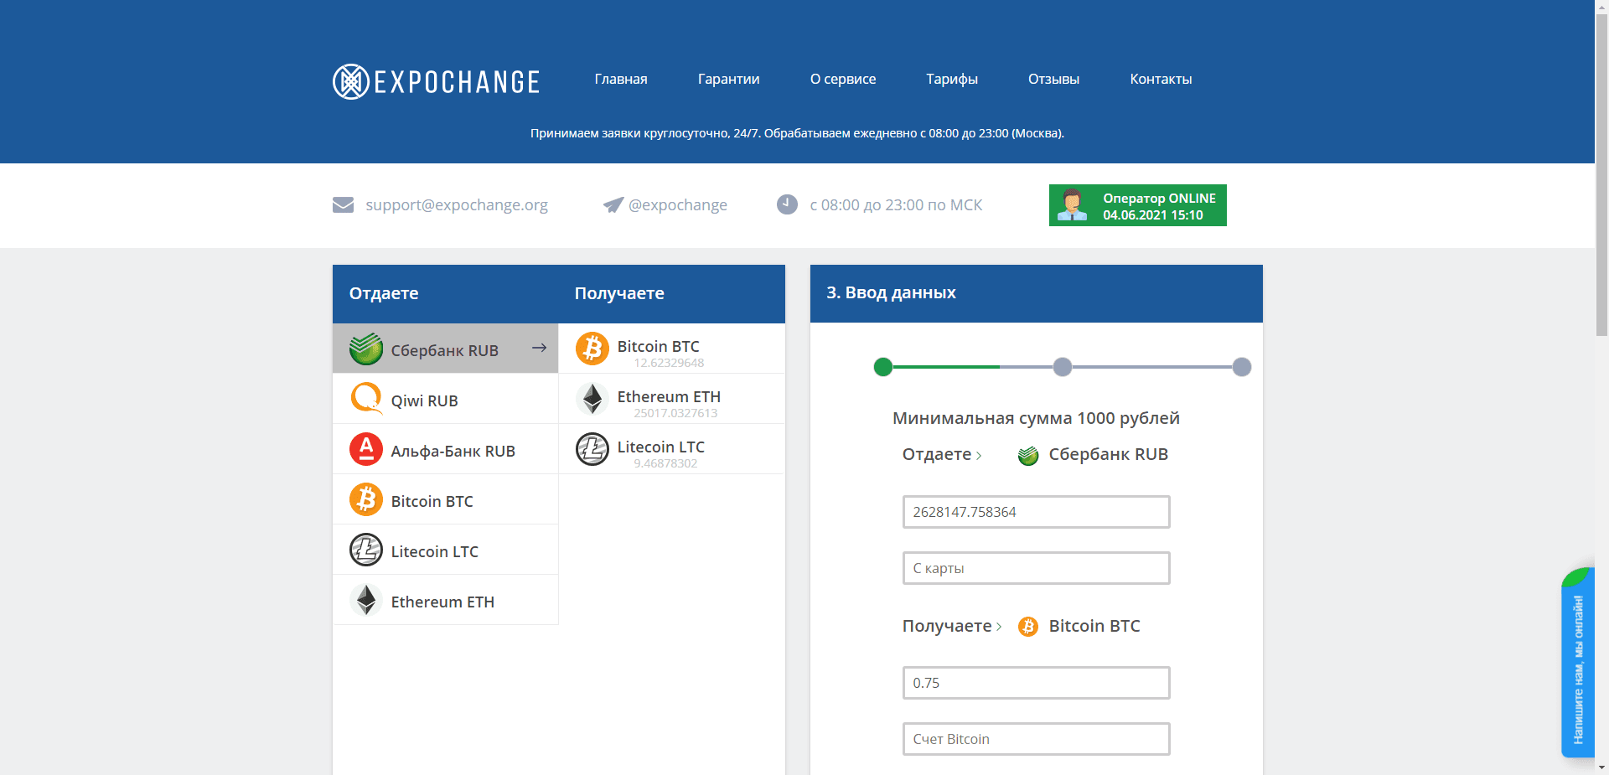Select the Сбербанк RUB payment icon
The width and height of the screenshot is (1609, 775).
365,349
